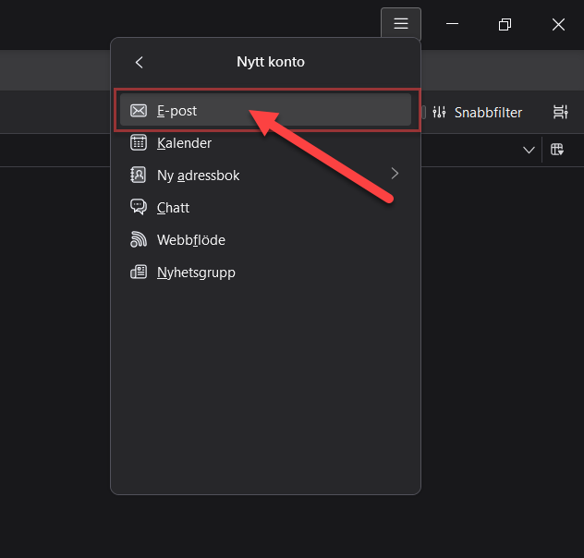Open the display options icon beside Snabbfilter
Image resolution: width=584 pixels, height=558 pixels.
point(560,112)
